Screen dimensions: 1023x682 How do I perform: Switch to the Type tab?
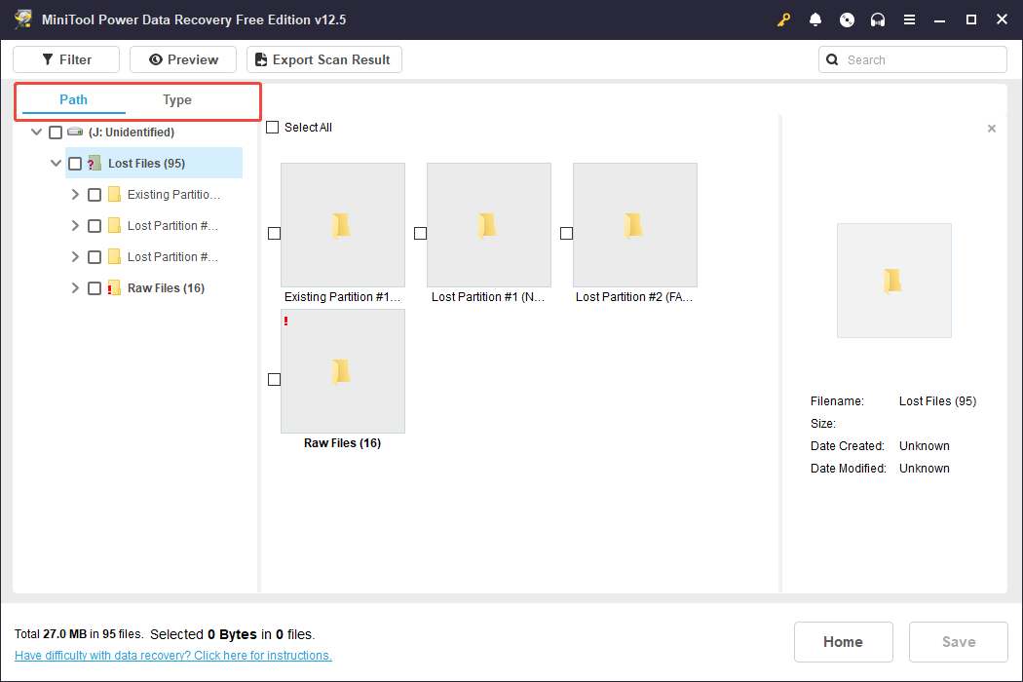pos(176,99)
